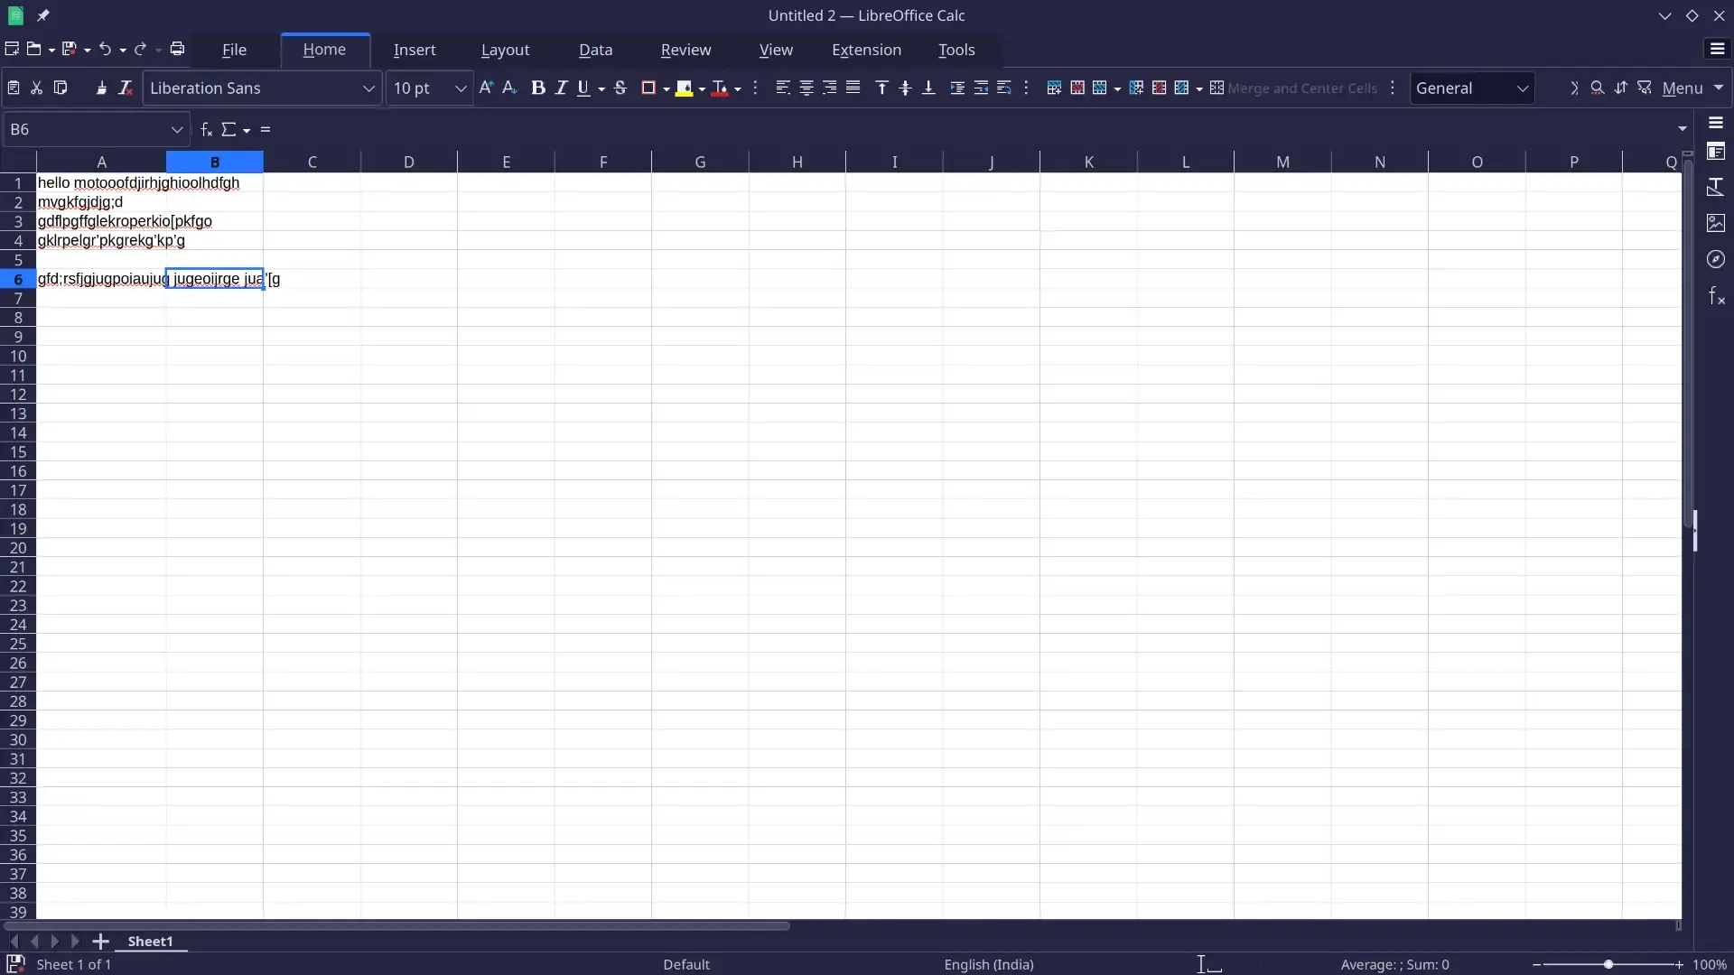The image size is (1734, 975).
Task: Click the Function Wizard icon in formula bar
Action: click(206, 129)
